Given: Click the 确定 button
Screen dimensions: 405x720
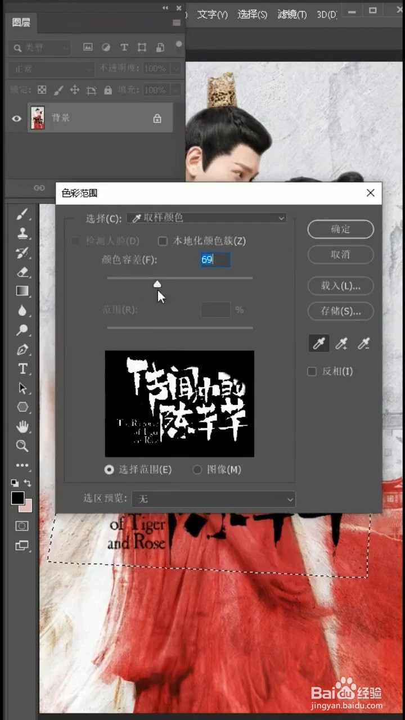Looking at the screenshot, I should click(340, 229).
